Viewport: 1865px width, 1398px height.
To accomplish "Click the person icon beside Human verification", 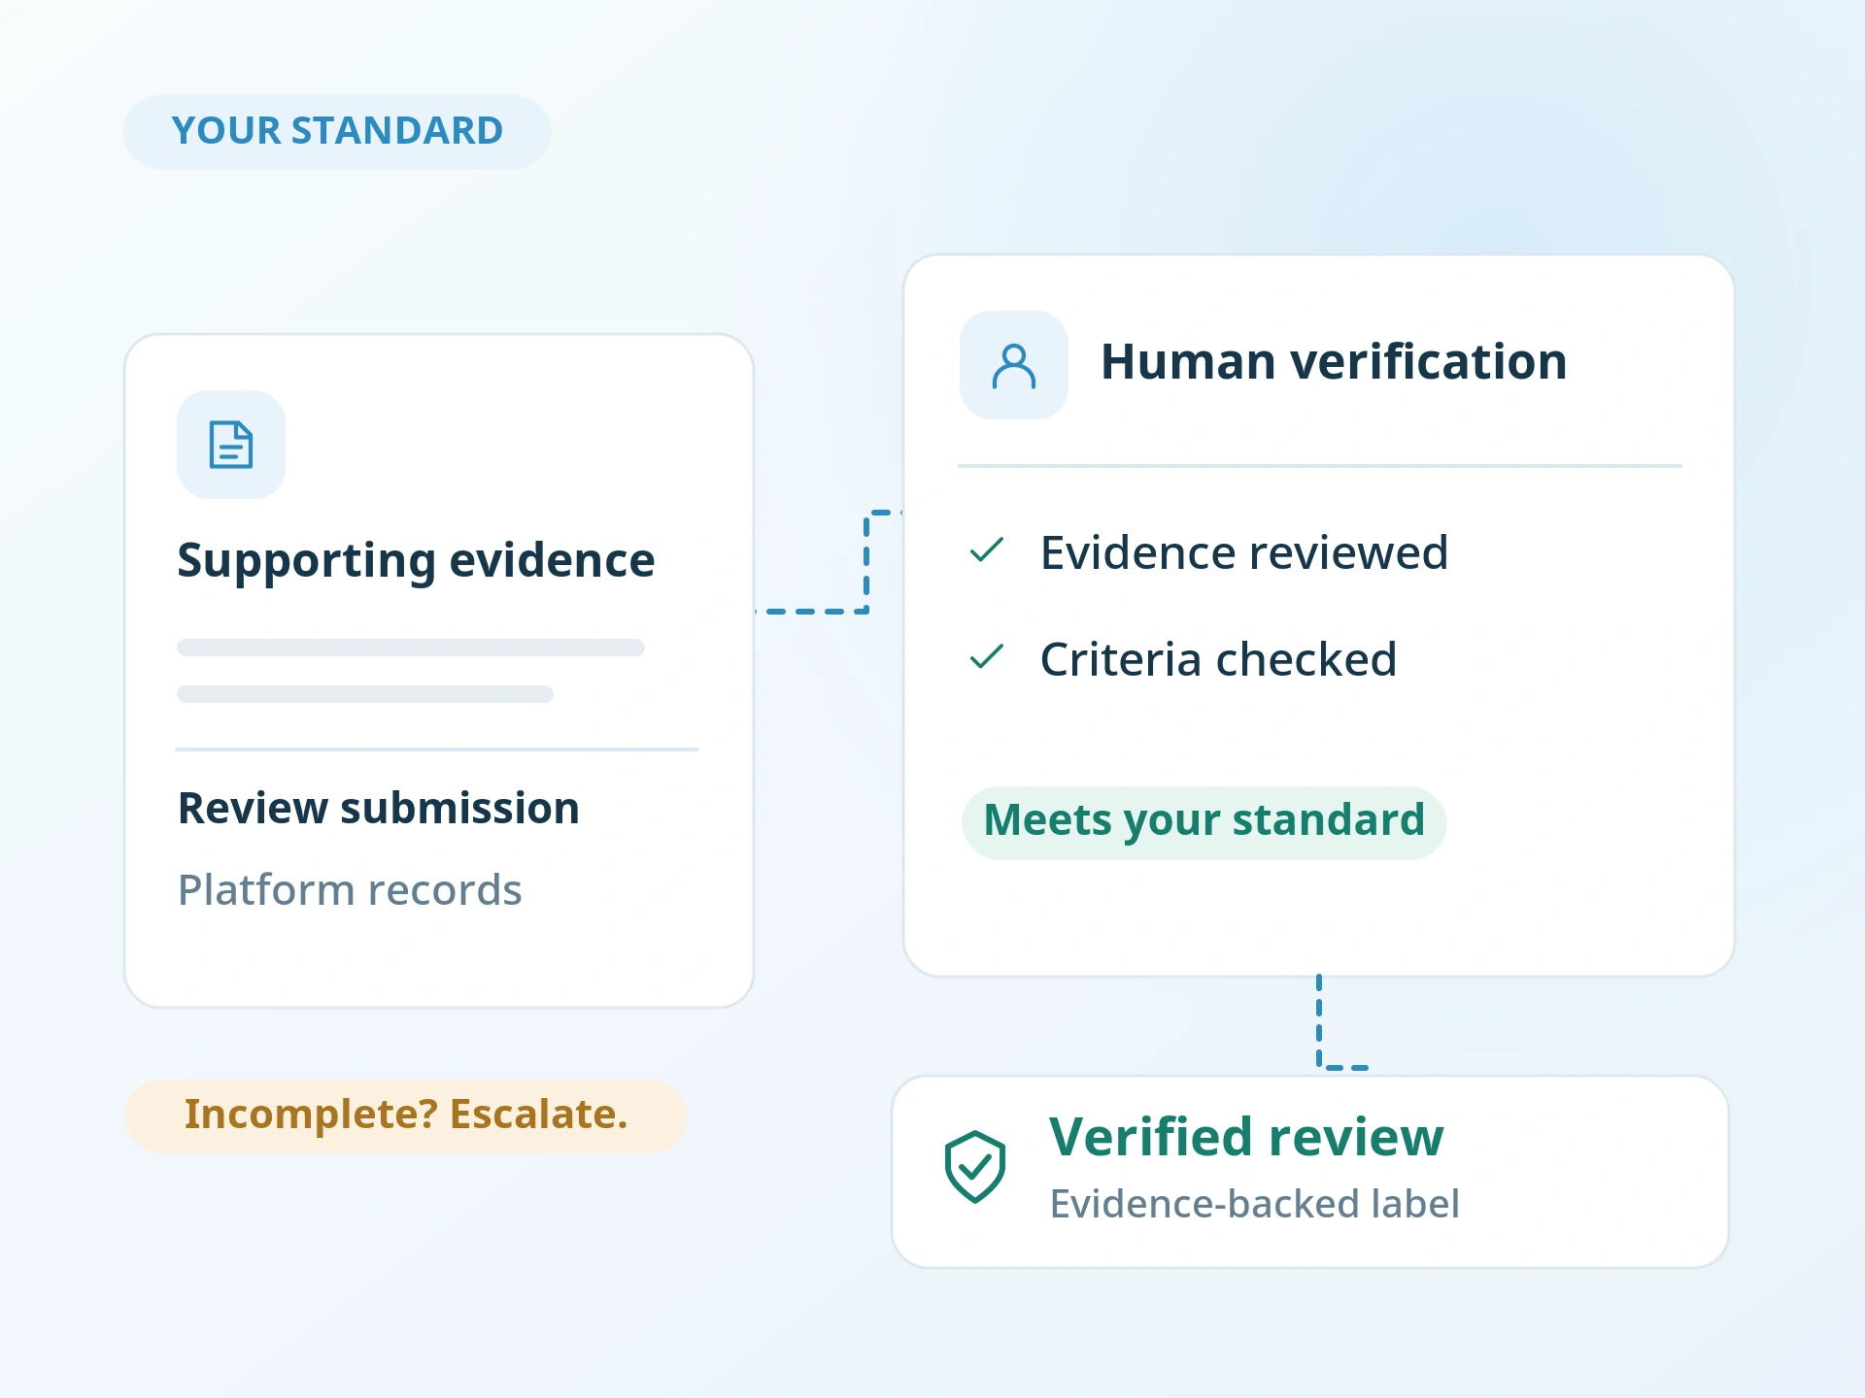I will click(1014, 365).
